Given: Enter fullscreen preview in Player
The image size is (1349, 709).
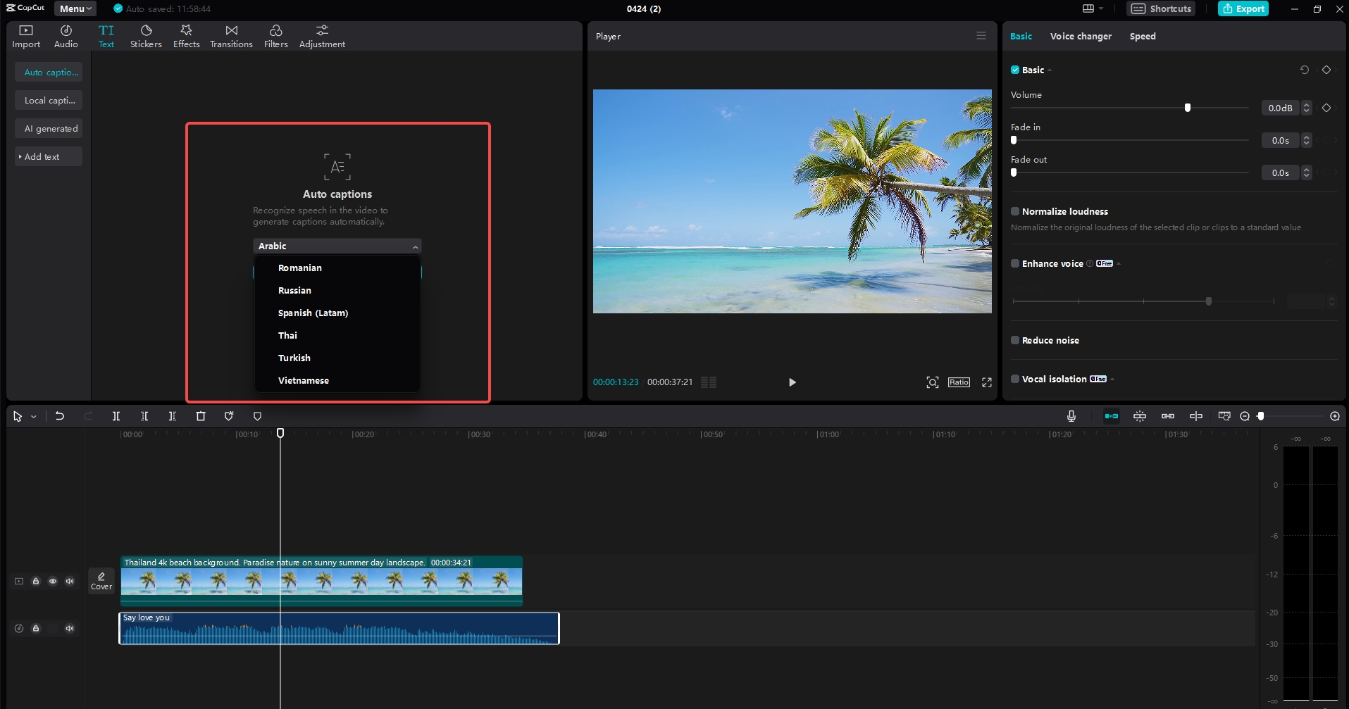Looking at the screenshot, I should (986, 382).
